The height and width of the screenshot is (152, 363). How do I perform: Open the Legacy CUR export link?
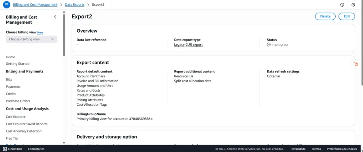pyautogui.click(x=188, y=45)
